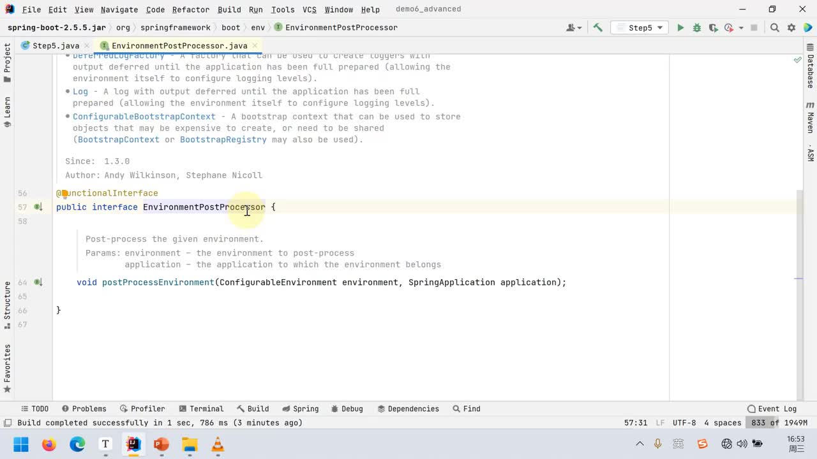The image size is (817, 459).
Task: Open the user account icon menu
Action: click(x=574, y=27)
